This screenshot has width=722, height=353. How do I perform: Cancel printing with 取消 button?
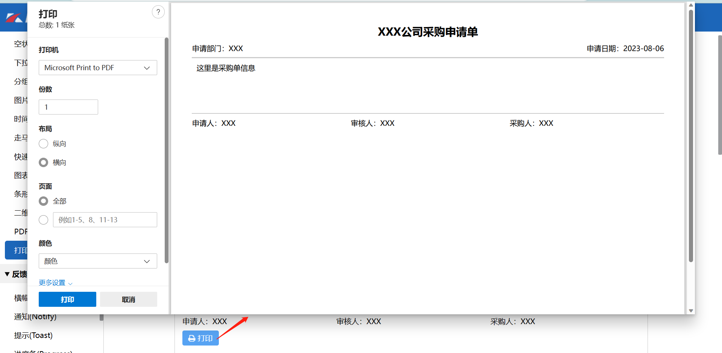[x=129, y=299]
